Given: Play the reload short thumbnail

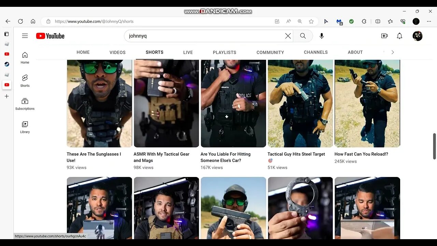Looking at the screenshot, I should point(367,104).
